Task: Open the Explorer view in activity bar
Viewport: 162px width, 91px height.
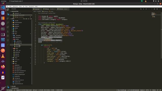Action: [8, 10]
